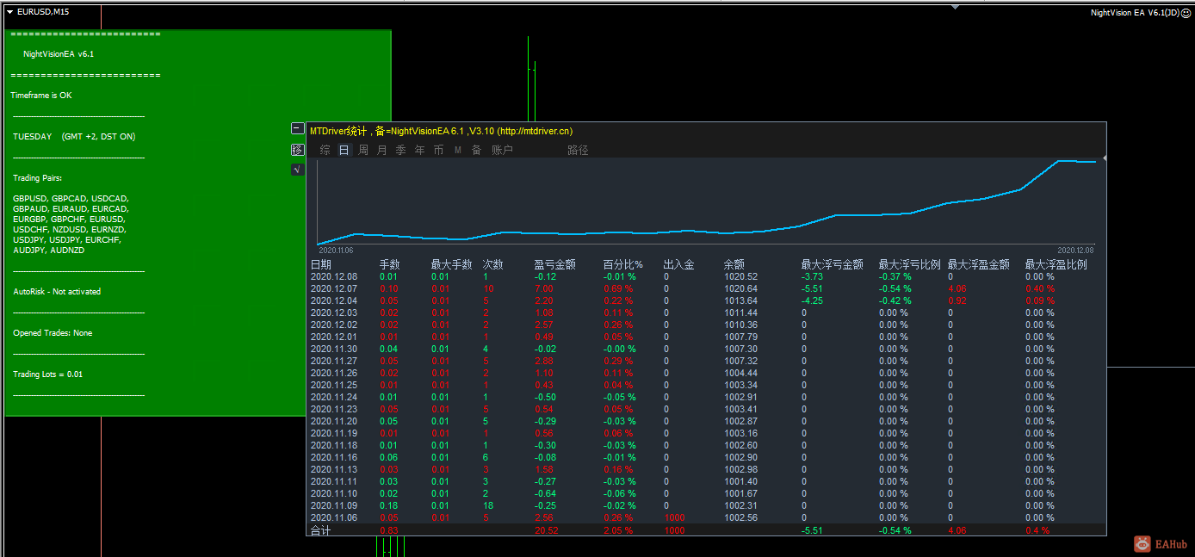Click balance value 1020.52
This screenshot has height=557, width=1195.
point(740,277)
